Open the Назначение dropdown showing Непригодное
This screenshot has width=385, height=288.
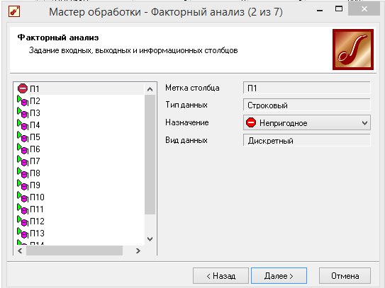[x=307, y=122]
